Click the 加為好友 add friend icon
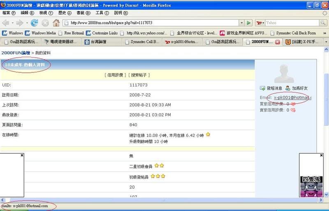The width and height of the screenshot is (329, 211). pos(287,88)
